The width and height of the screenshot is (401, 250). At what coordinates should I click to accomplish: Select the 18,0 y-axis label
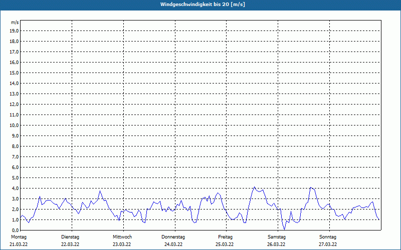click(x=14, y=41)
